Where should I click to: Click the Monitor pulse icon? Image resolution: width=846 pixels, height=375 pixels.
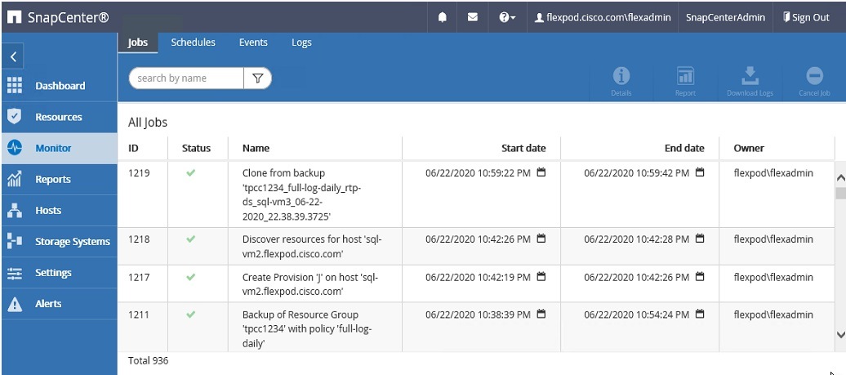point(15,148)
